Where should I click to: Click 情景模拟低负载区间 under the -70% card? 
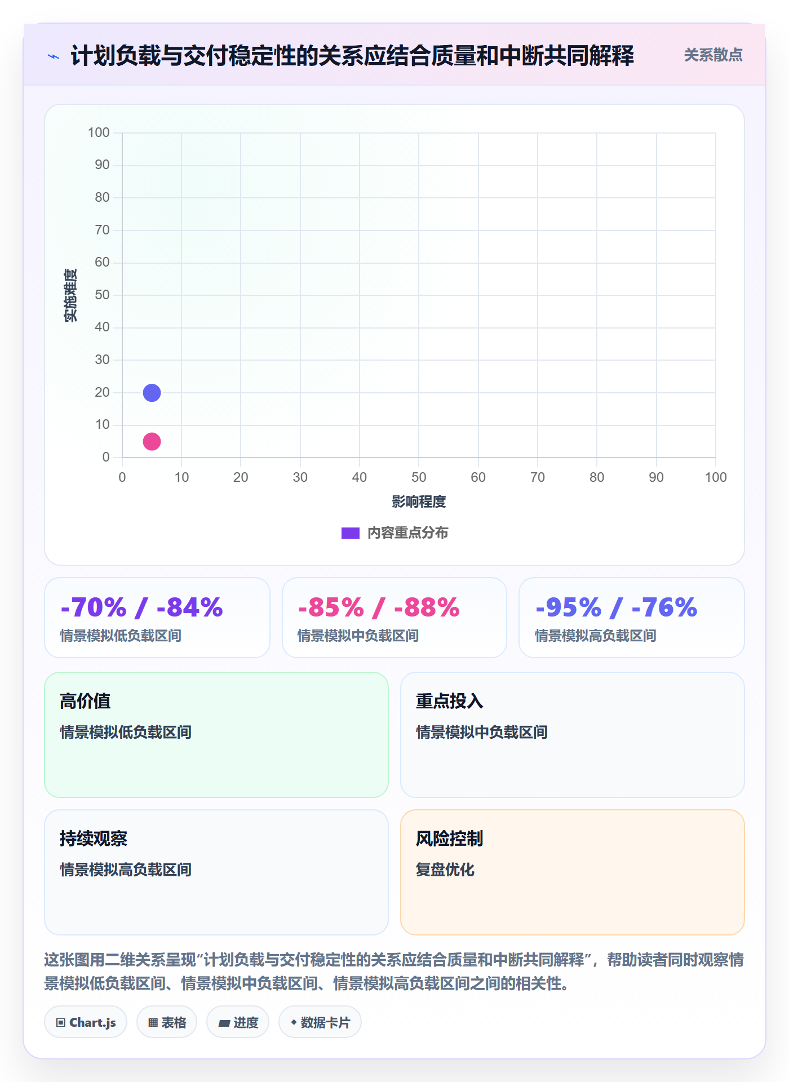click(x=121, y=636)
